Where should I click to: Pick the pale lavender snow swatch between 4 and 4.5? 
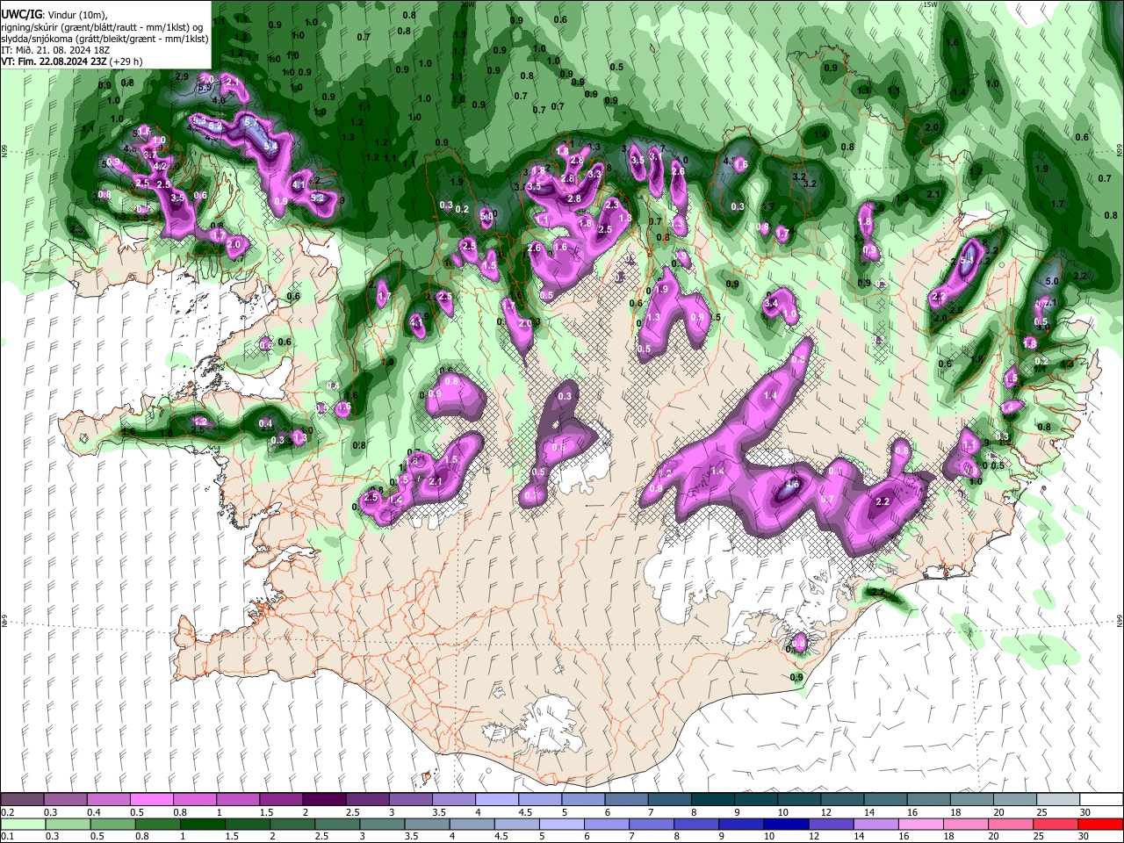(x=496, y=800)
